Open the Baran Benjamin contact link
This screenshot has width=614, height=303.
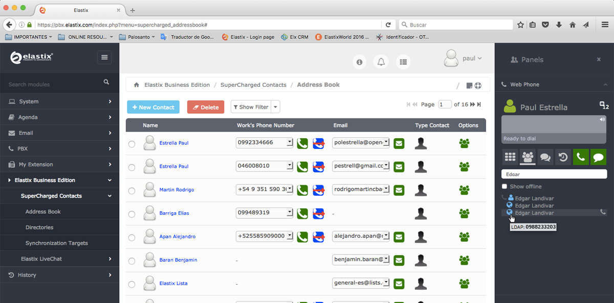pyautogui.click(x=178, y=260)
